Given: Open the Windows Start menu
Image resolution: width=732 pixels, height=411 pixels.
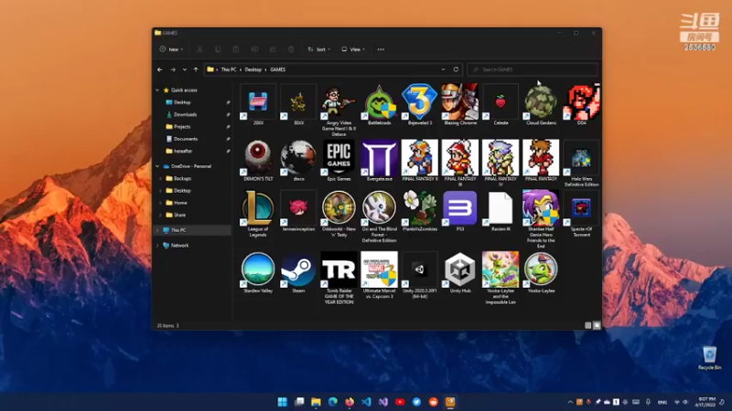Looking at the screenshot, I should pyautogui.click(x=283, y=402).
